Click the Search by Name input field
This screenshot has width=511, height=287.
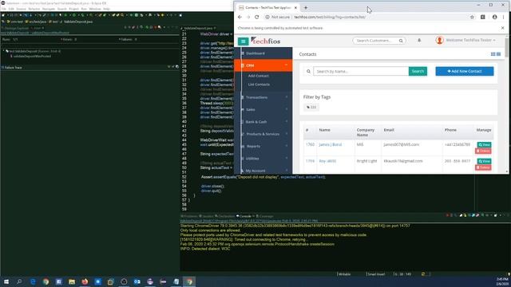tap(361, 71)
